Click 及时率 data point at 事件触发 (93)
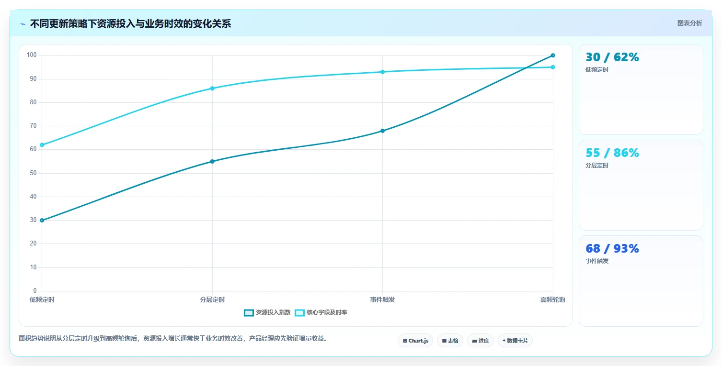 (x=382, y=72)
